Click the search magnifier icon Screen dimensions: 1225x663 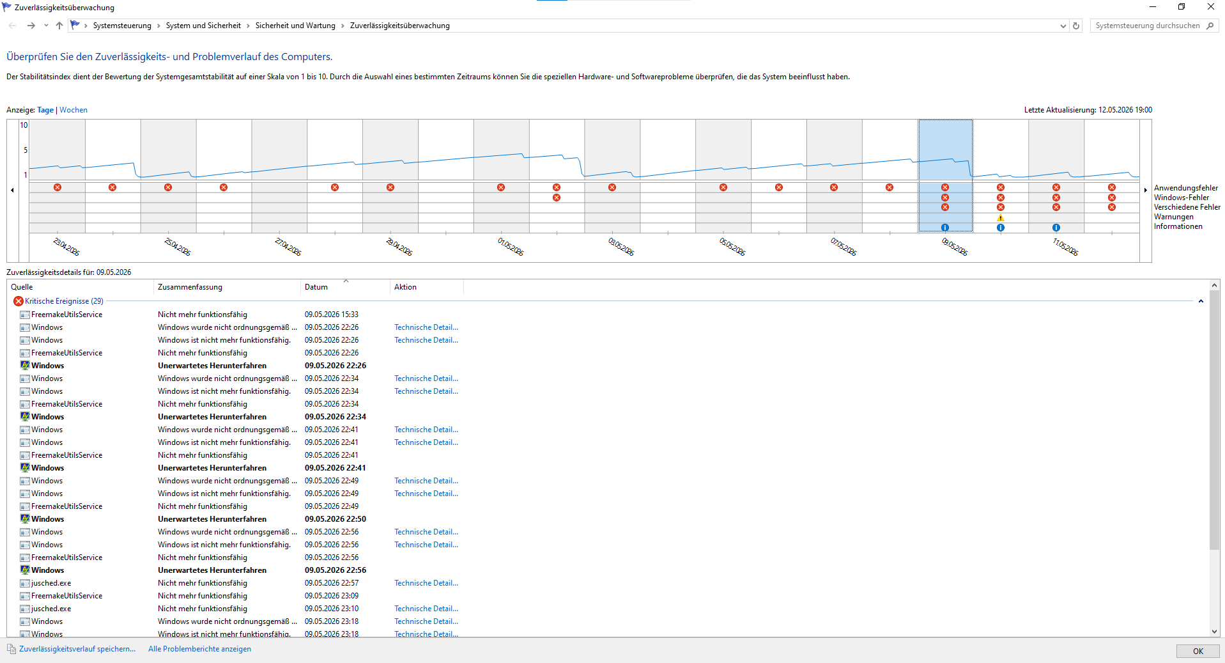1210,26
